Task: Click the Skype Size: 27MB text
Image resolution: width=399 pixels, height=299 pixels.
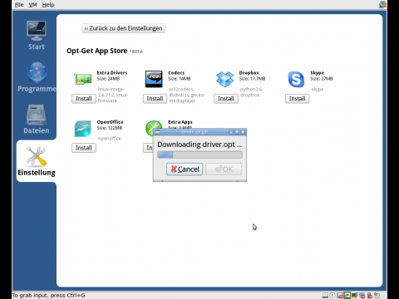Action: (322, 79)
